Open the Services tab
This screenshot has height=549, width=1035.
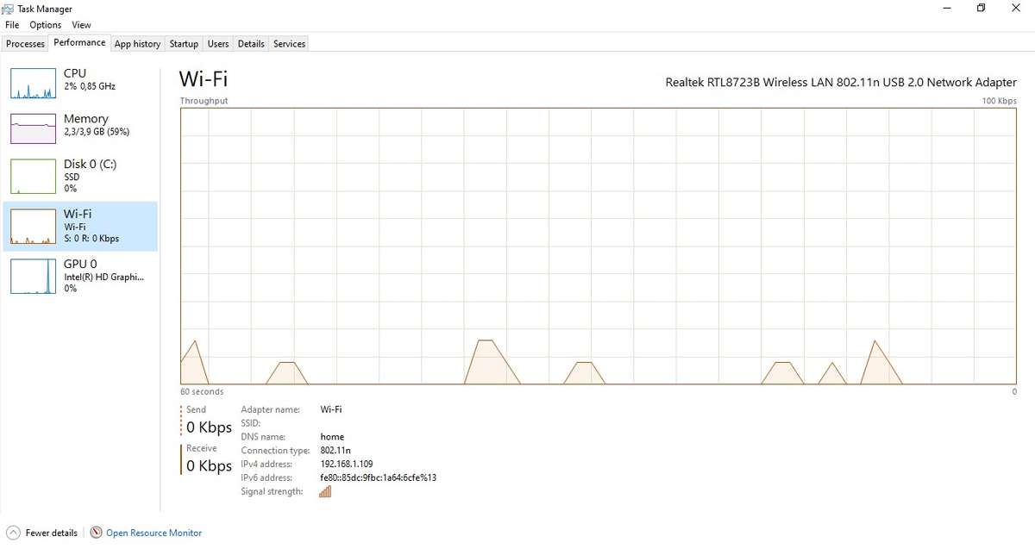[289, 44]
